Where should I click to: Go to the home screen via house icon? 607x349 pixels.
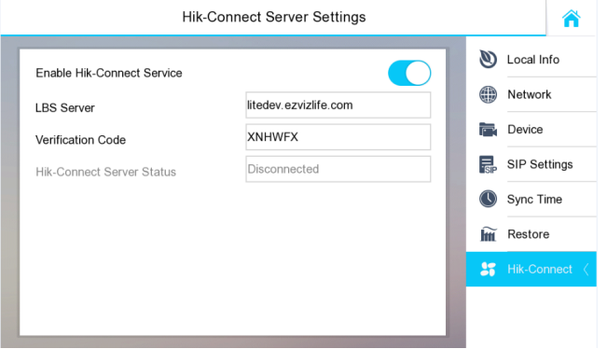pyautogui.click(x=571, y=19)
